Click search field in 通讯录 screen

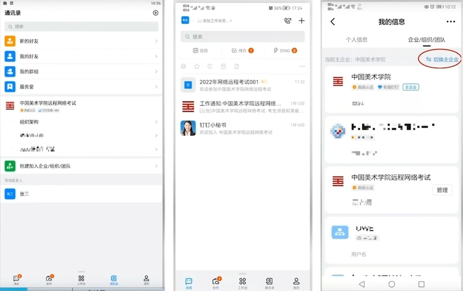point(82,26)
